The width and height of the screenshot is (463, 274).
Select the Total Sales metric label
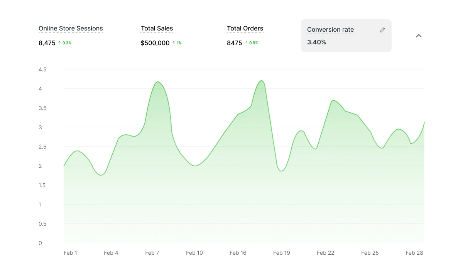click(157, 29)
